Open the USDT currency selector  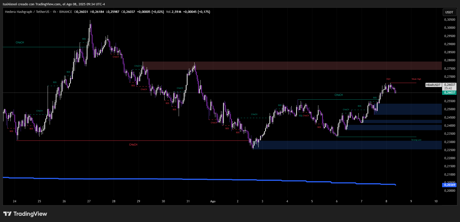(x=449, y=12)
